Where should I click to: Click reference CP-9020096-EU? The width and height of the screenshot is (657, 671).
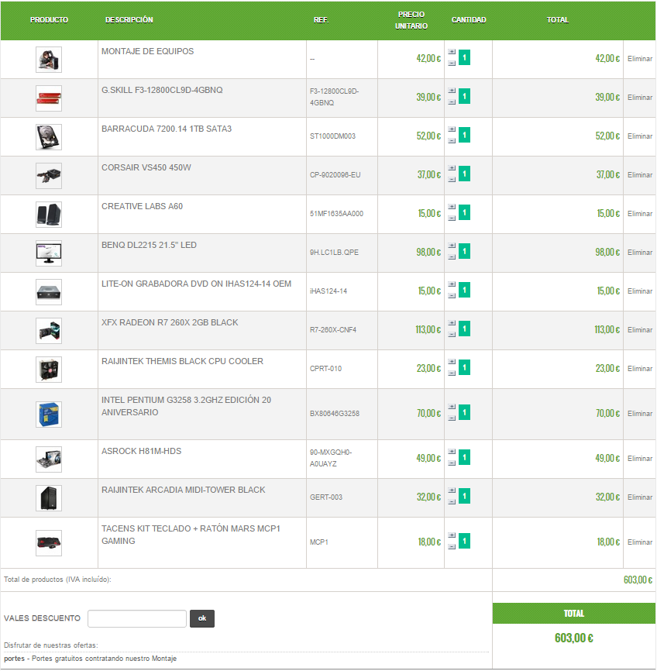click(x=335, y=175)
